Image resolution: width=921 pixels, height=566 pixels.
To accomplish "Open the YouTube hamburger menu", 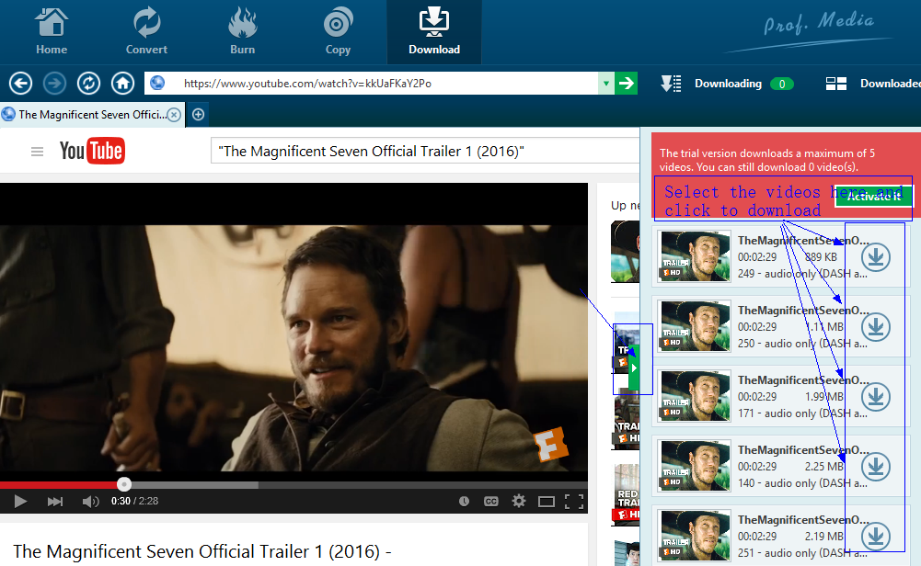I will tap(37, 152).
